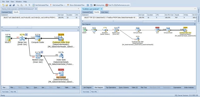The image size is (200, 97).
Task: Collapse the left Nested Loops node chevron
Action: [42, 52]
